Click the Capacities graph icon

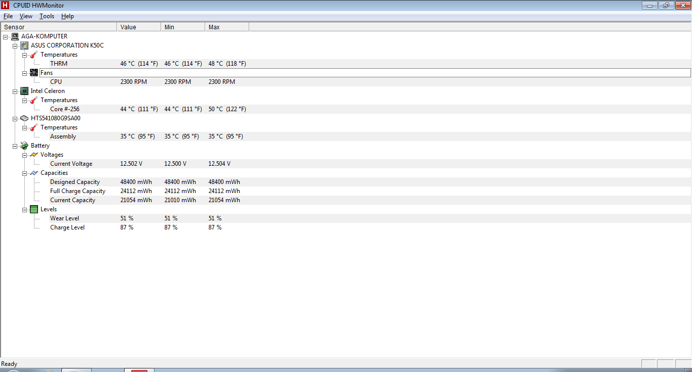coord(34,173)
